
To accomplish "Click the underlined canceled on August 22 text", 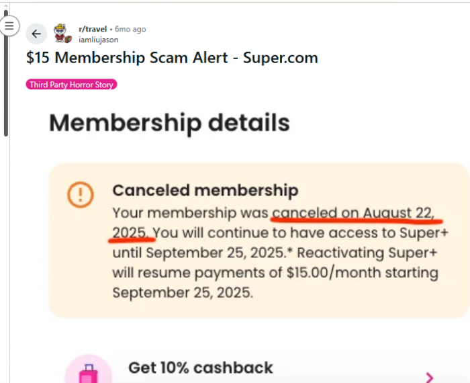I will (x=357, y=214).
